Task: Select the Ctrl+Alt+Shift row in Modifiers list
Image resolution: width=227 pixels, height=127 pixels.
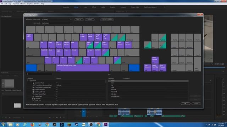Action: pos(148,96)
